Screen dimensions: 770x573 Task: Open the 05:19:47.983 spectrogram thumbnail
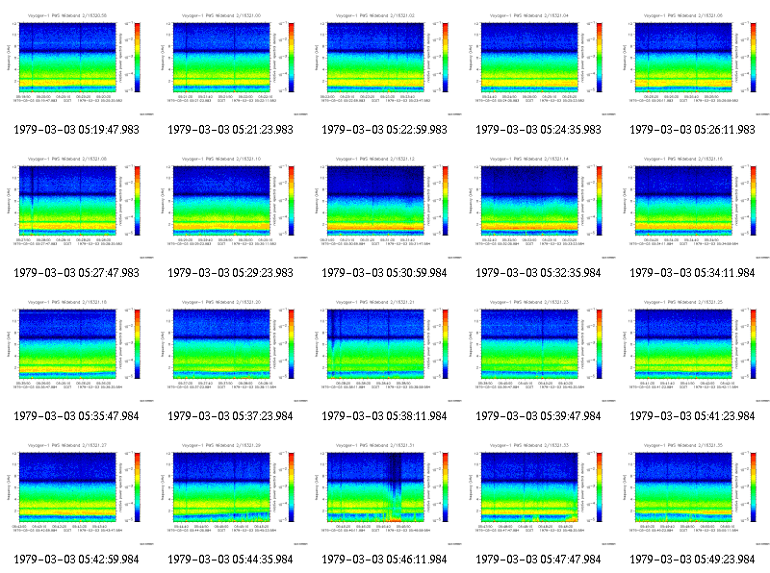(x=77, y=62)
